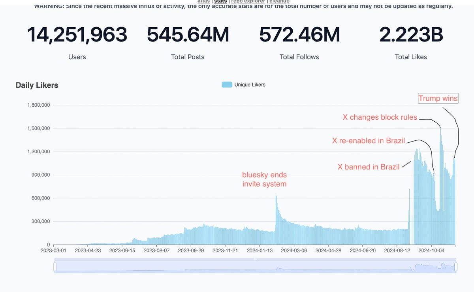Open the atlas link in top navigation
474x292 pixels.
pos(204,2)
